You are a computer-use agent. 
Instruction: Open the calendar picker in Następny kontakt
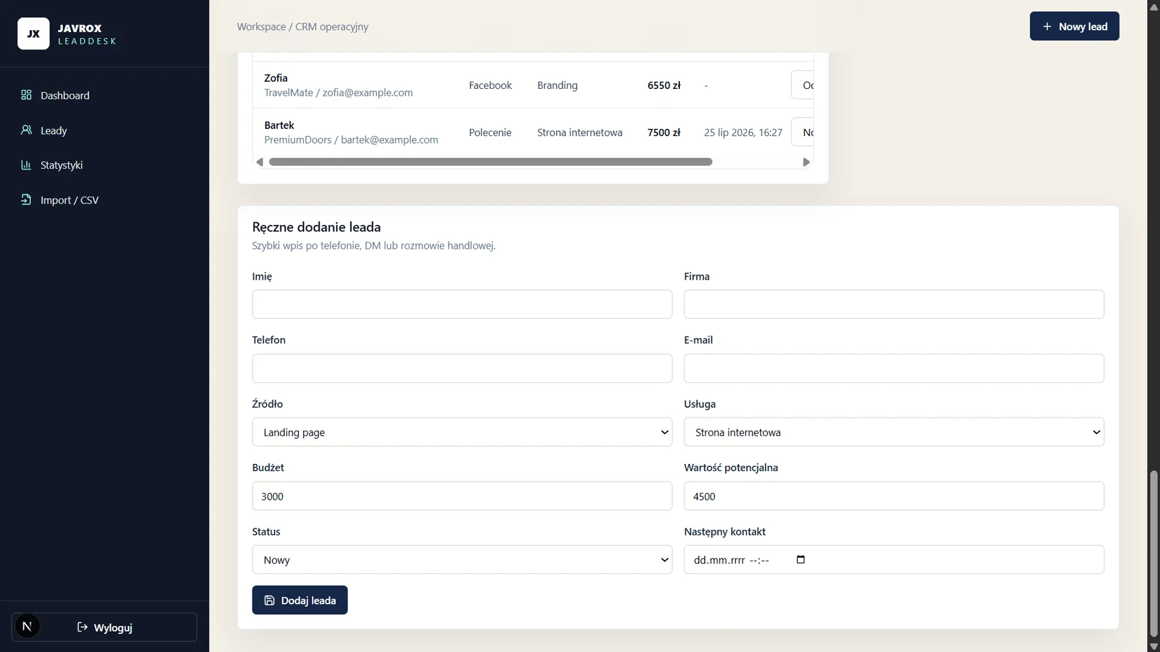pyautogui.click(x=800, y=559)
